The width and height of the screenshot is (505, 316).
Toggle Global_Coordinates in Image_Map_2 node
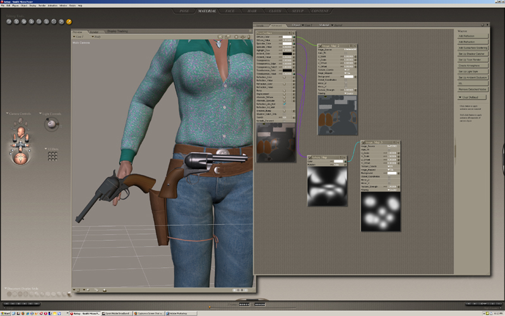tap(346, 80)
